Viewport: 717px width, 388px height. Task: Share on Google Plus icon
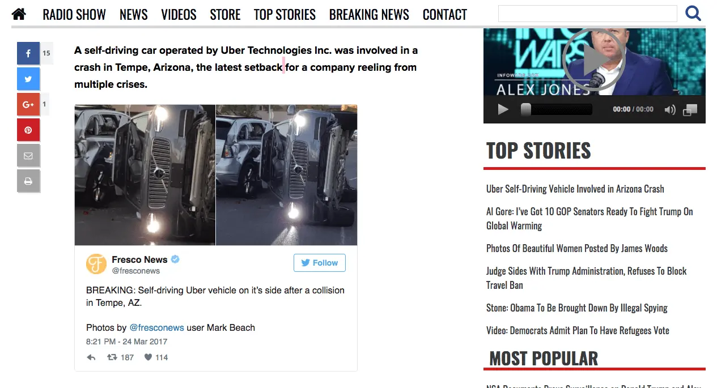[28, 104]
